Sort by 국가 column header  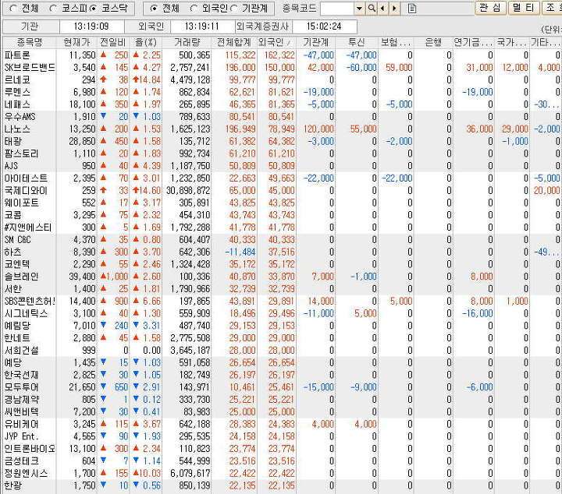(x=511, y=42)
